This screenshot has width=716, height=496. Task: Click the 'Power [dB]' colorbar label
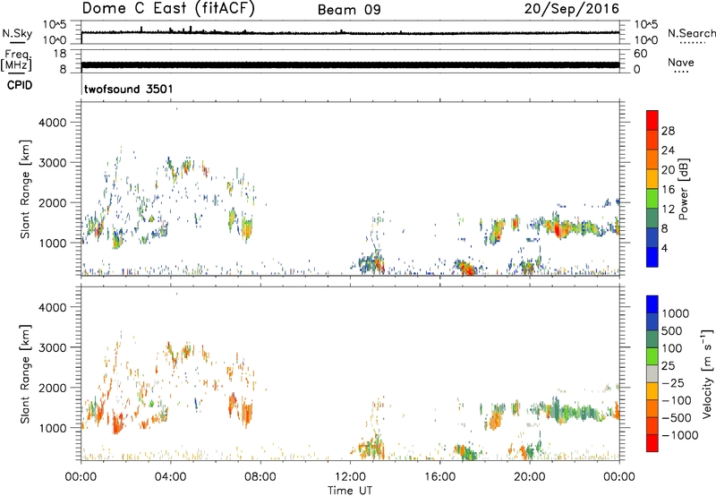pyautogui.click(x=683, y=189)
